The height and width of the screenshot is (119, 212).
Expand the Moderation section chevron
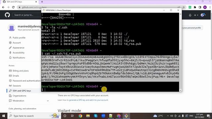pos(48,101)
